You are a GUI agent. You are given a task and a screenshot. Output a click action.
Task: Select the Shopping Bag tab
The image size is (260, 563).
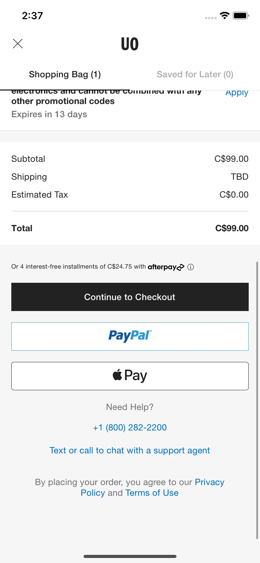tap(65, 74)
